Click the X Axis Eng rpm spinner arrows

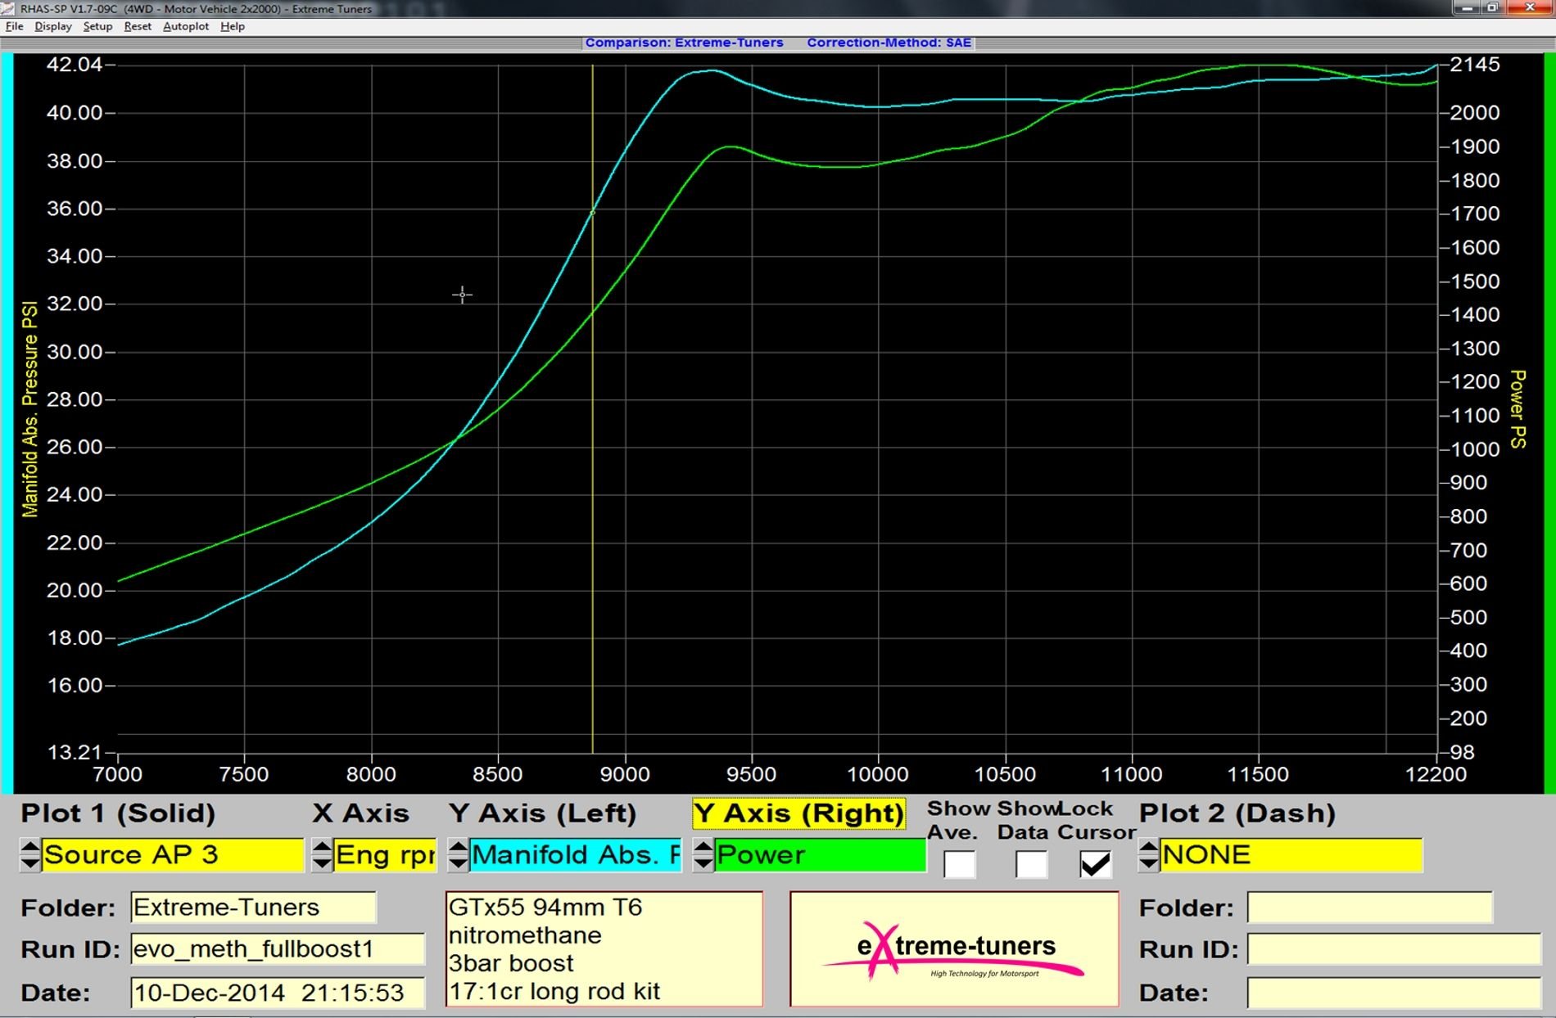click(x=322, y=855)
